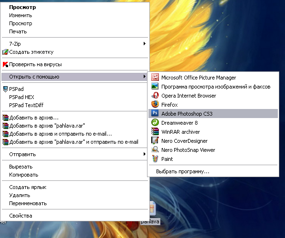Click the Microsoft Office Picture Manager icon
The image size is (285, 238).
click(x=155, y=77)
